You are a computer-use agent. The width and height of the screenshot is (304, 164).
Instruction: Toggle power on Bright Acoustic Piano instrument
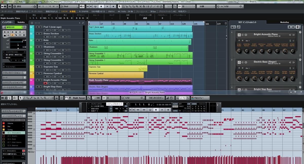(x=239, y=34)
